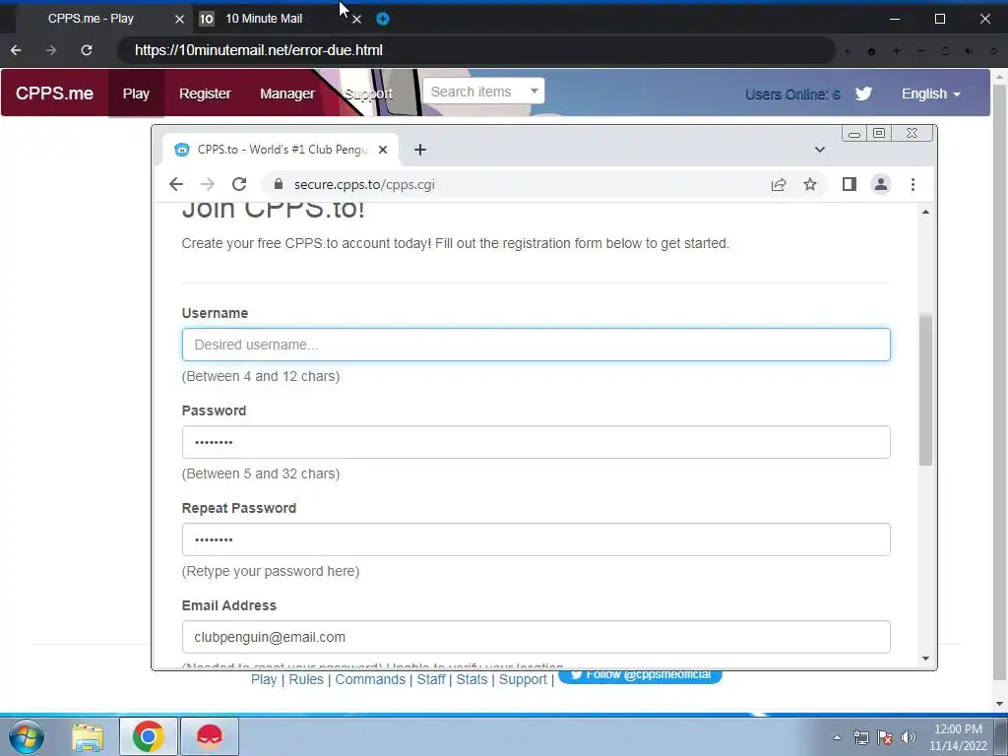Open File Explorer from taskbar

point(88,736)
